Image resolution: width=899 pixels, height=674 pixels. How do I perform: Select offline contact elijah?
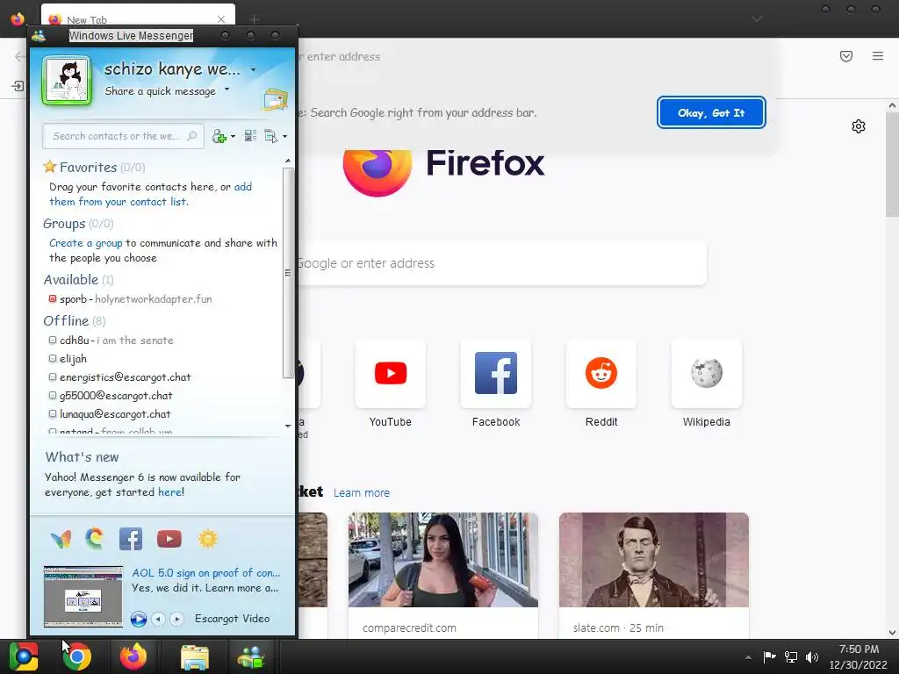pyautogui.click(x=68, y=359)
